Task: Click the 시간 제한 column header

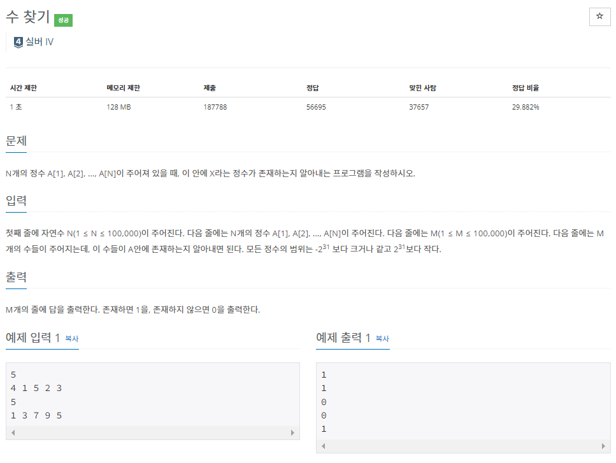Action: pos(24,88)
